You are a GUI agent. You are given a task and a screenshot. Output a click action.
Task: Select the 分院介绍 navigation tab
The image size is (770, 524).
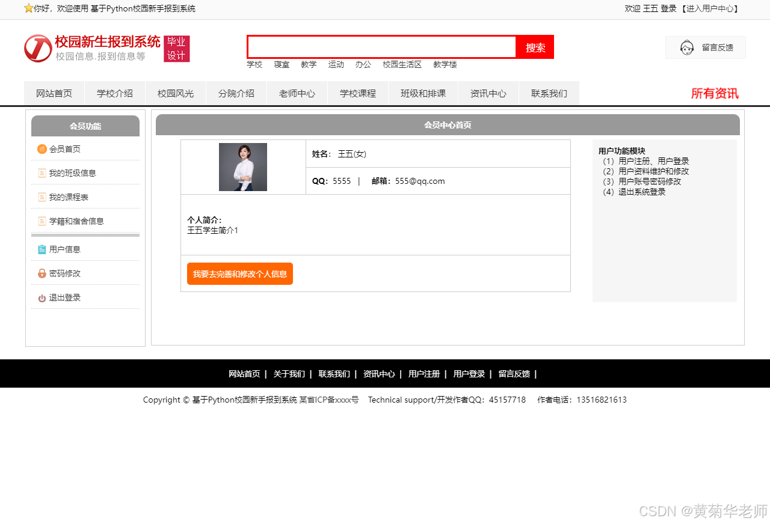236,93
